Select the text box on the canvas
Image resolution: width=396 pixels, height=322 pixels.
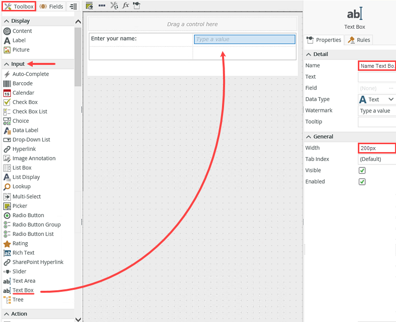[x=244, y=39]
